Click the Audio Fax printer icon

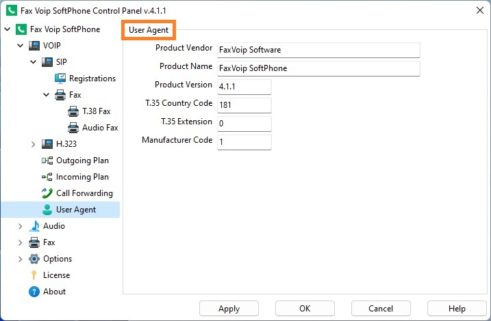click(x=73, y=128)
